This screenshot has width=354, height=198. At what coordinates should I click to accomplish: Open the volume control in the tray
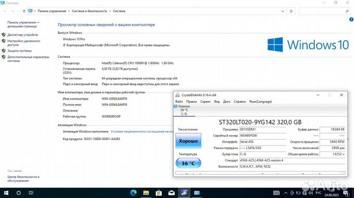[311, 193]
